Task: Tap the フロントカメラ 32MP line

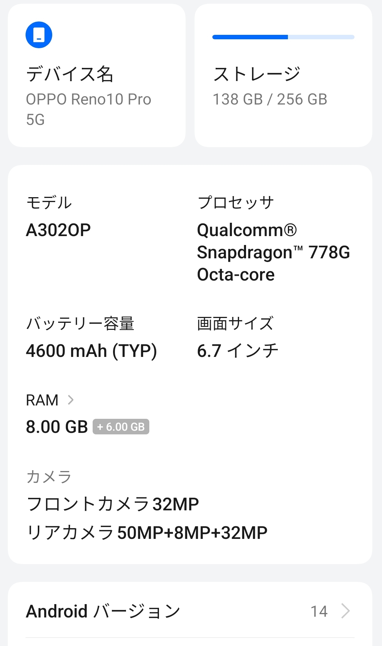Action: click(113, 504)
